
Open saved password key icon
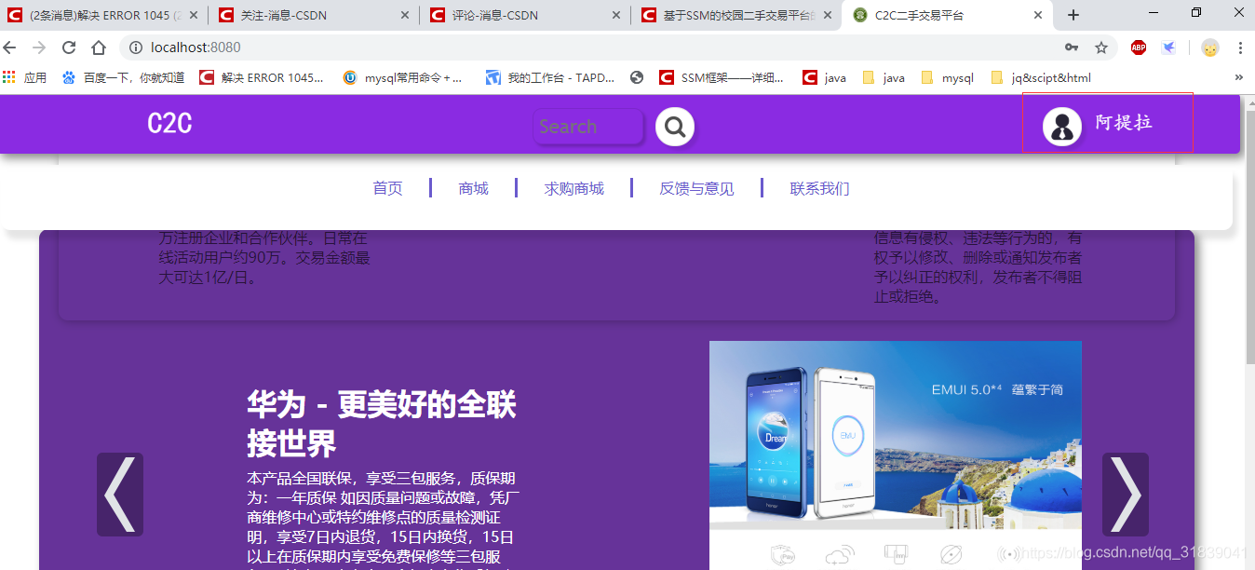(x=1072, y=47)
